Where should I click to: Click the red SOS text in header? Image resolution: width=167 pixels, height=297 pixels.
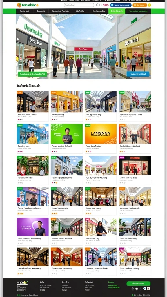point(106,5)
